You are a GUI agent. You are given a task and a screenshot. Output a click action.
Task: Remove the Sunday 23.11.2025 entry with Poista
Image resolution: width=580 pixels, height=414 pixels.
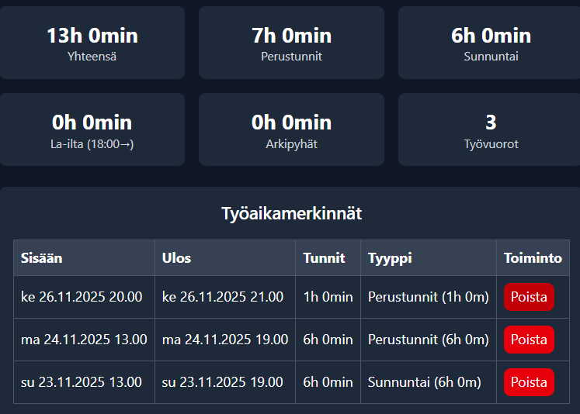click(x=529, y=382)
